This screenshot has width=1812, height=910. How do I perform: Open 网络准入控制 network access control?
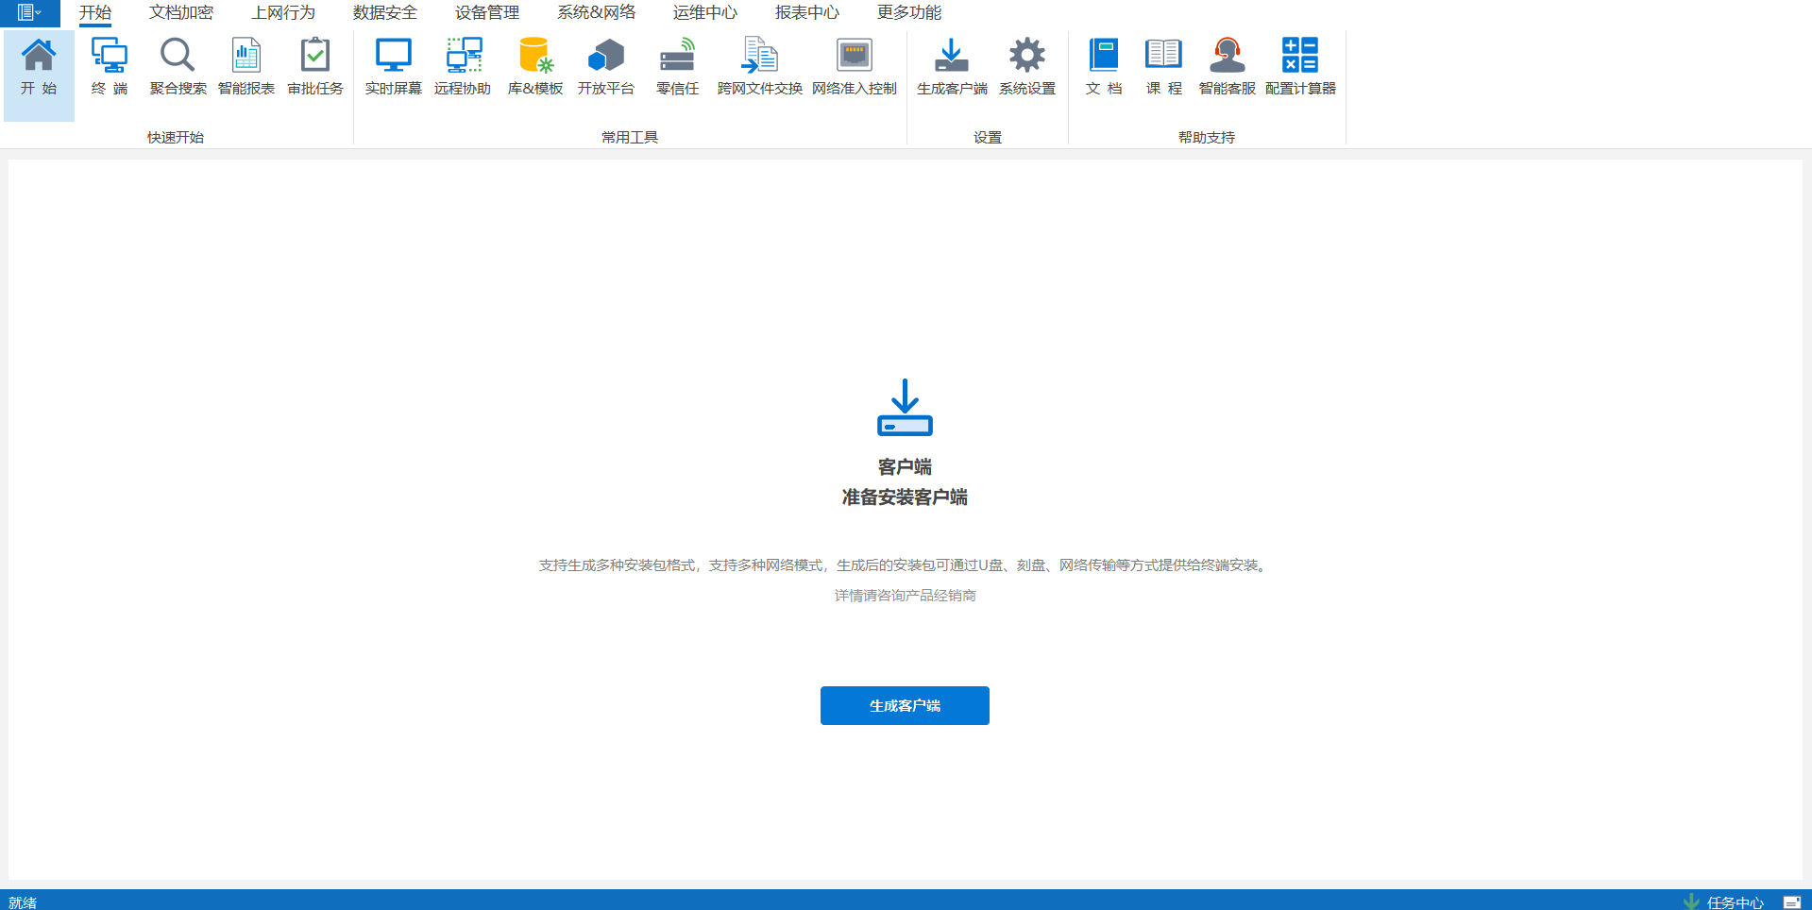(854, 66)
